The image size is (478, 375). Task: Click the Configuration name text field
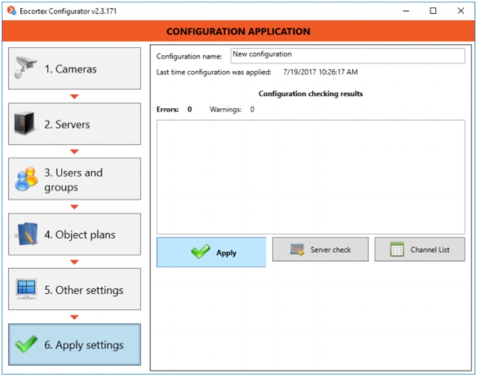(347, 55)
